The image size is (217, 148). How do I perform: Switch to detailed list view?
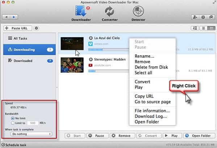click(195, 28)
